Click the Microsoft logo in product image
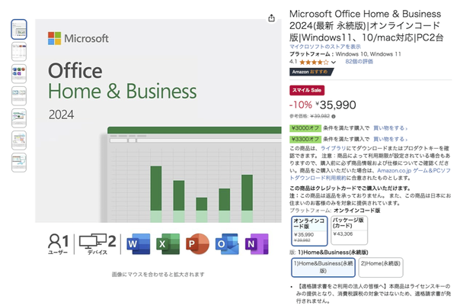The height and width of the screenshot is (306, 457). point(80,38)
